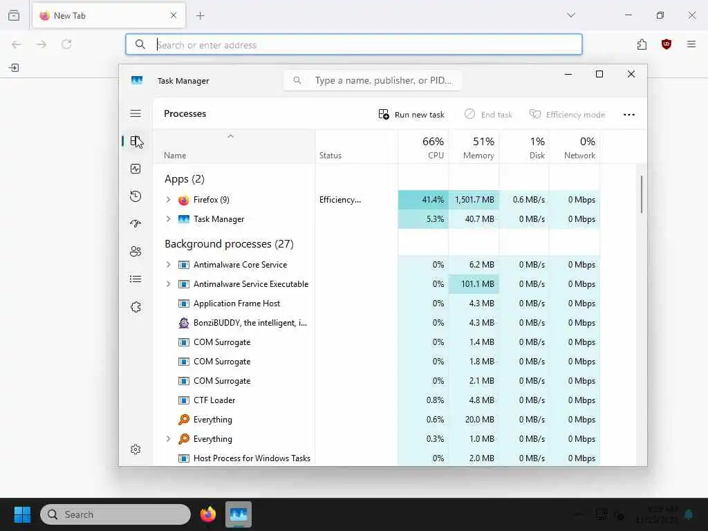Click the Task Manager search field
The image size is (708, 531).
coord(373,80)
